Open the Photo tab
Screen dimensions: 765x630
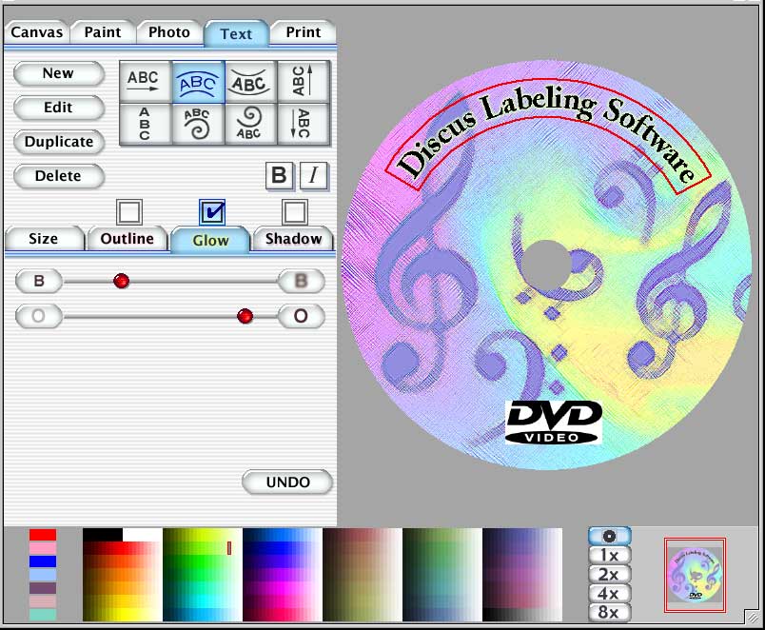tap(168, 32)
